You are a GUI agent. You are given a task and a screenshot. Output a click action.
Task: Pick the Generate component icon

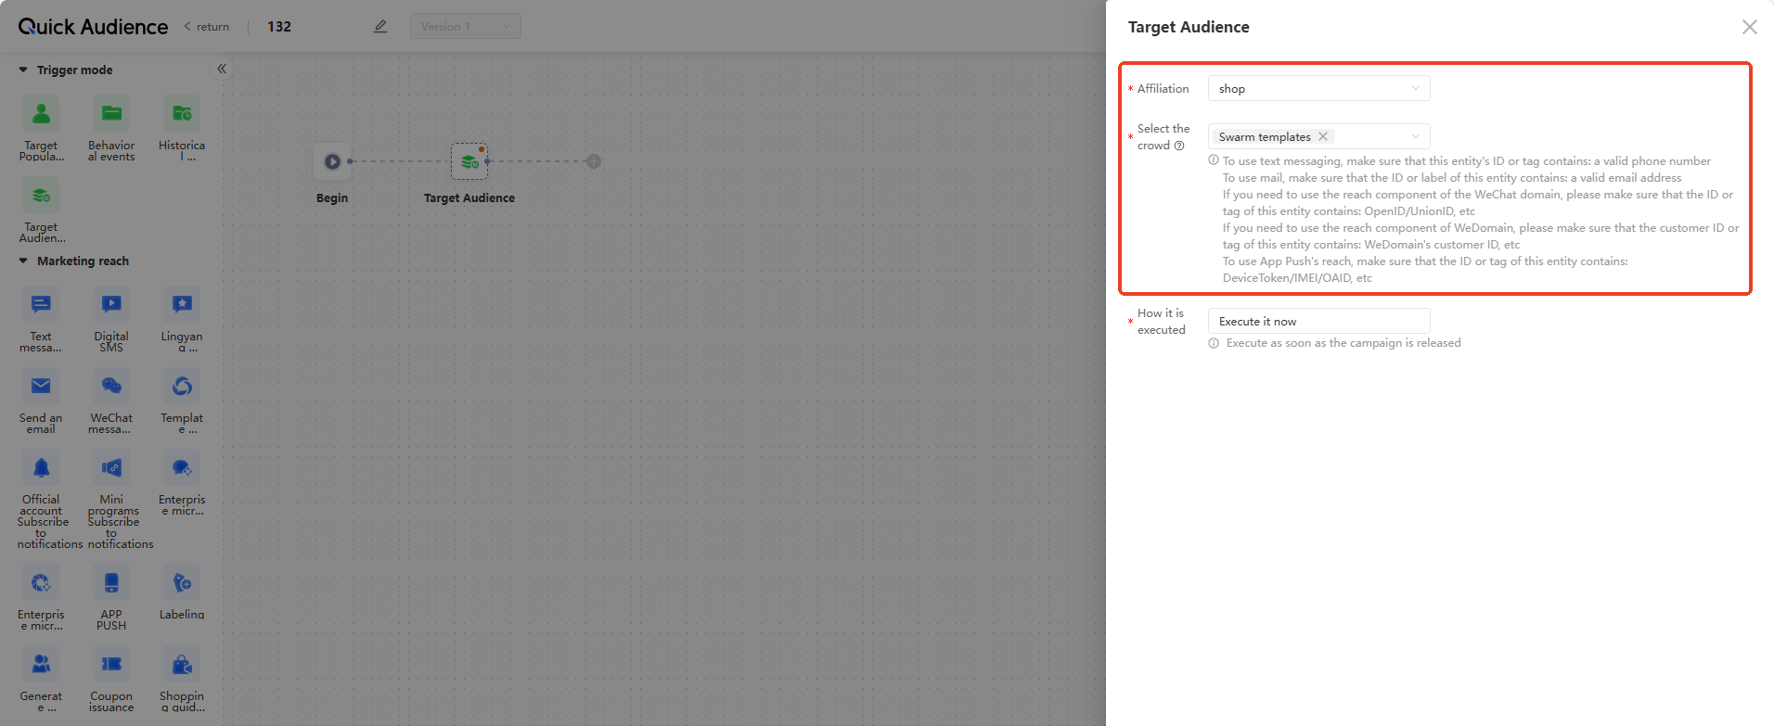(41, 664)
